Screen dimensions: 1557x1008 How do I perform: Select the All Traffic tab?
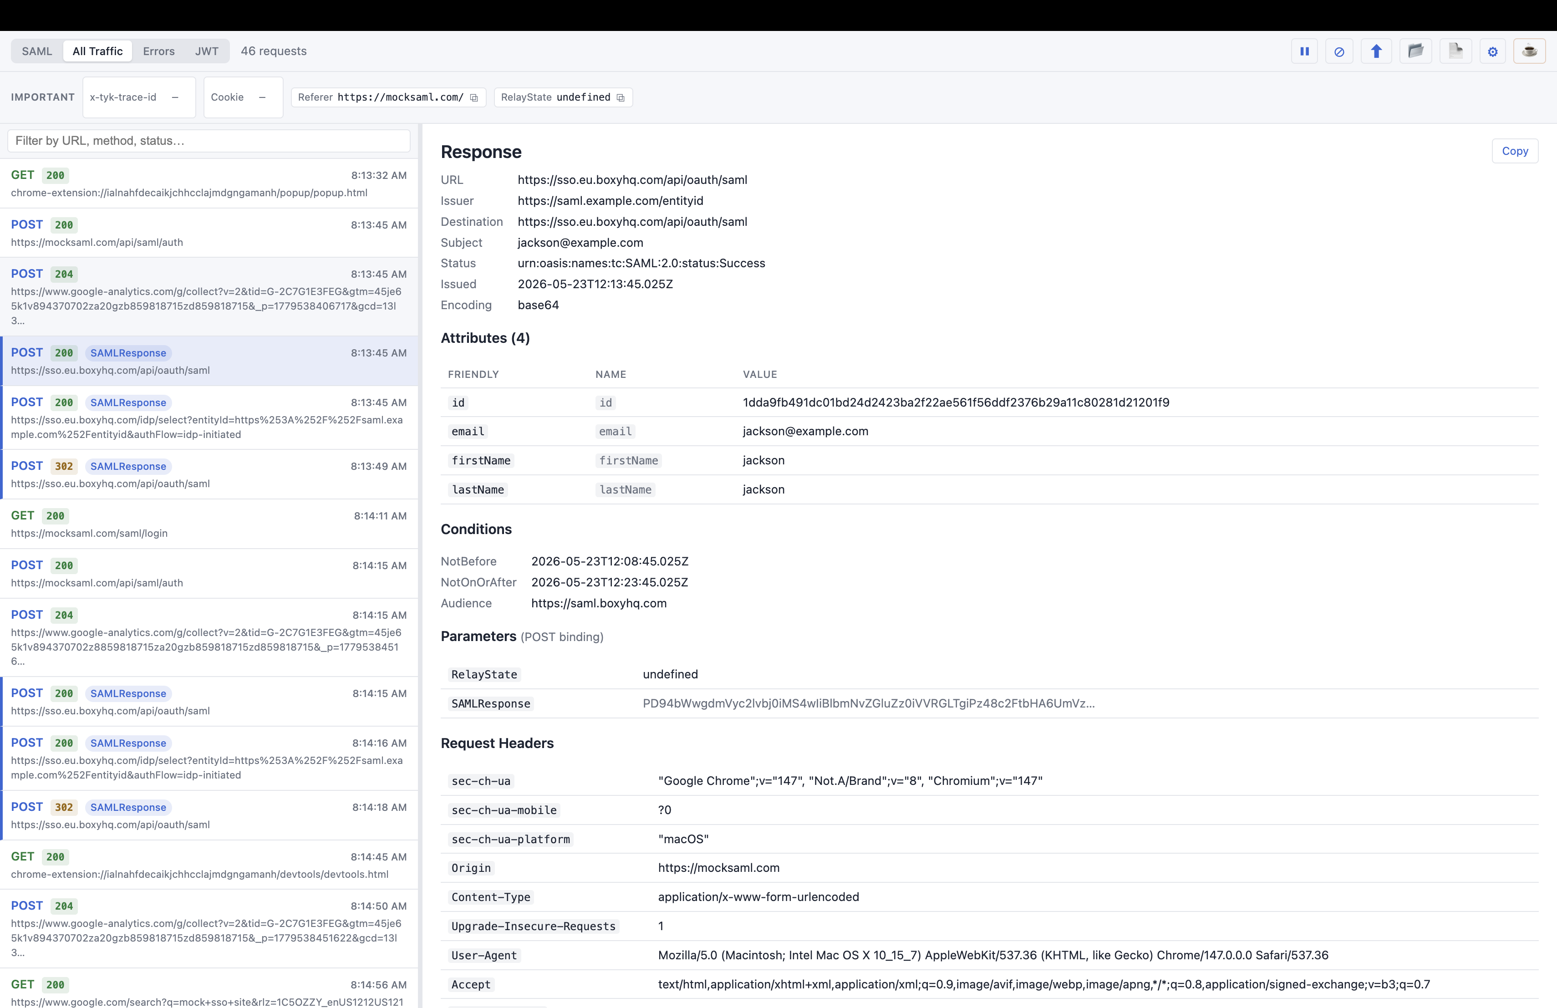tap(97, 51)
